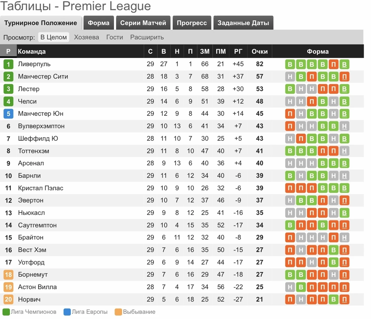371x319 pixels.
Task: Click the orange rank 18 badge
Action: (8, 275)
